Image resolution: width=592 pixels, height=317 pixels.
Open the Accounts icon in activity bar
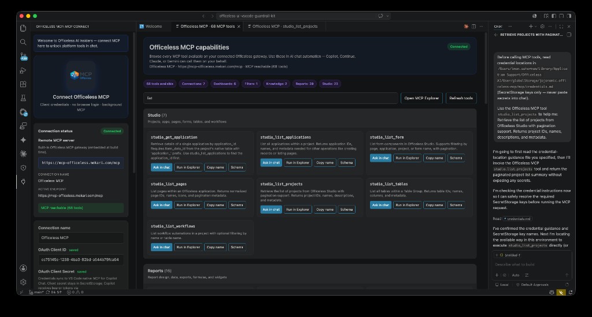pyautogui.click(x=23, y=268)
